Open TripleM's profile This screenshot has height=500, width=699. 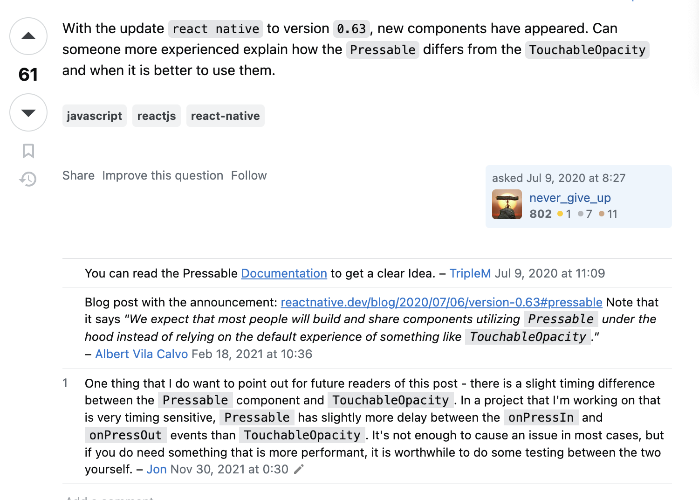pos(470,273)
